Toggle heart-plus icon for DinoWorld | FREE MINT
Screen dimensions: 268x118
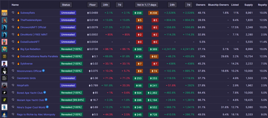pyautogui.click(x=13, y=35)
